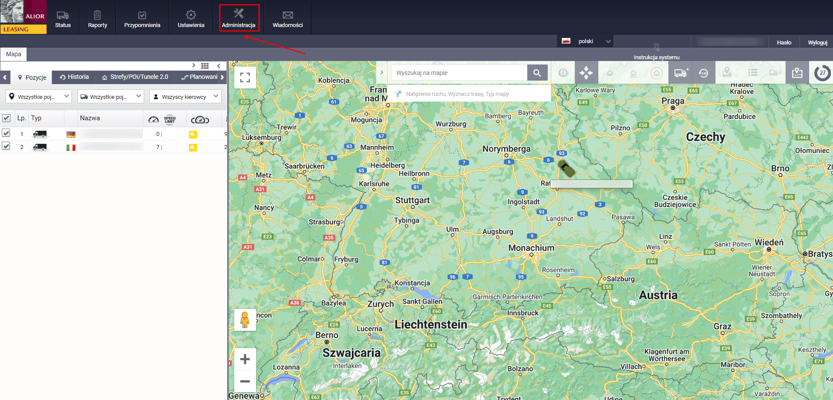
Task: Select the vehicle marker on map
Action: click(x=566, y=168)
